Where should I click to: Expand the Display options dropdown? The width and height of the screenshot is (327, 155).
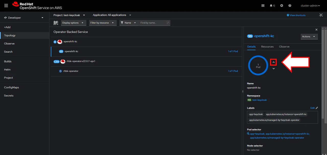click(x=74, y=23)
